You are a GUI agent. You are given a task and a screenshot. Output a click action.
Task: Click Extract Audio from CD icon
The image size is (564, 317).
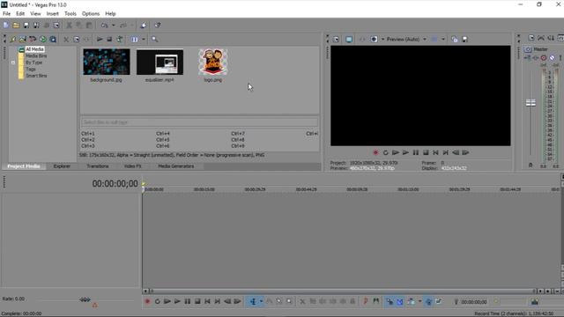pyautogui.click(x=33, y=39)
